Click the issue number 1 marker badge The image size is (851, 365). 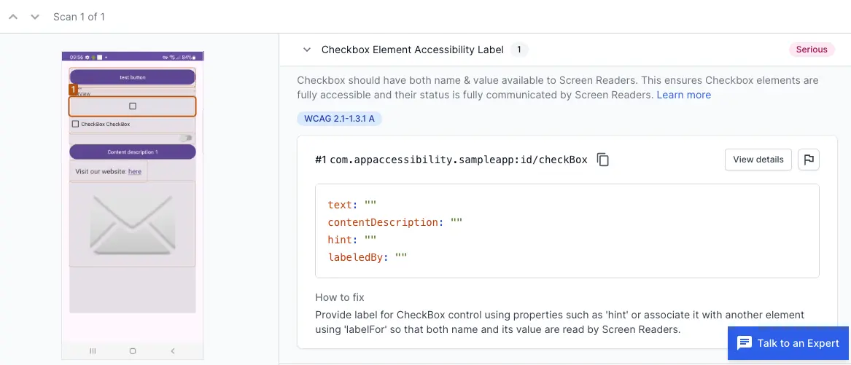point(73,89)
